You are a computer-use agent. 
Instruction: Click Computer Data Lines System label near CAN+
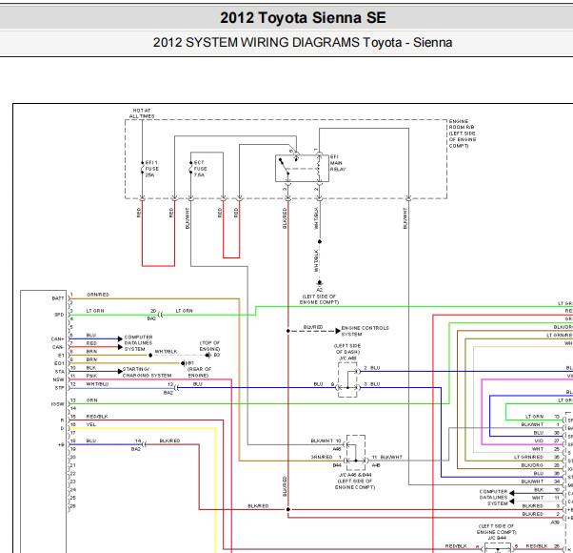(x=139, y=343)
